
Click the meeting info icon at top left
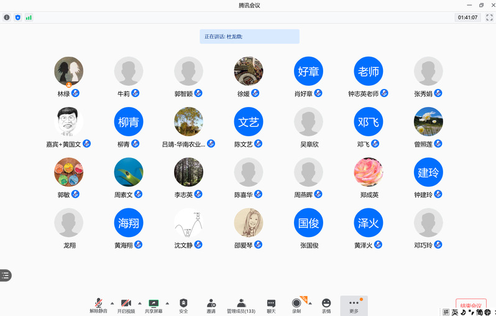pos(7,17)
